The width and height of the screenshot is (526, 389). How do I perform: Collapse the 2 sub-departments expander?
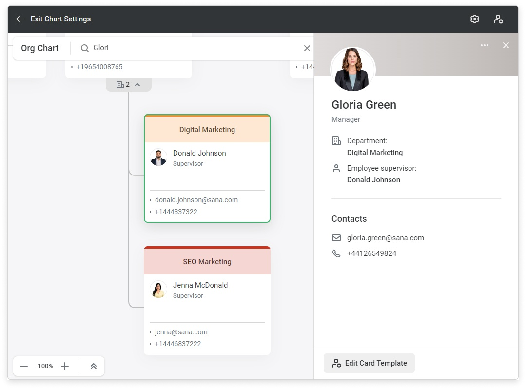coord(129,85)
